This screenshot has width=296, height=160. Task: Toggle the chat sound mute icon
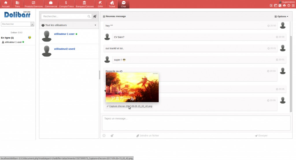pos(95,16)
